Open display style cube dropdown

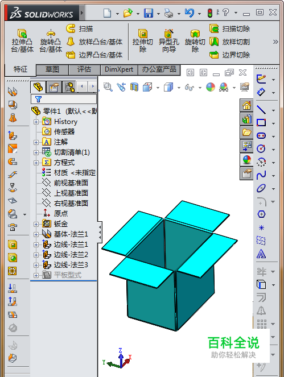point(179,88)
